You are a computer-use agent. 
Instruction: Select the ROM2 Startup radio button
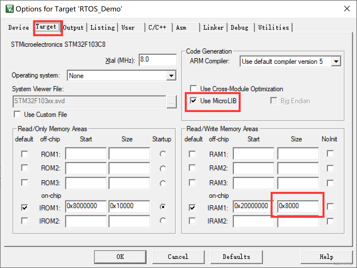(163, 168)
